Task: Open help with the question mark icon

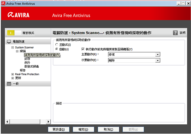Action: click(x=175, y=33)
